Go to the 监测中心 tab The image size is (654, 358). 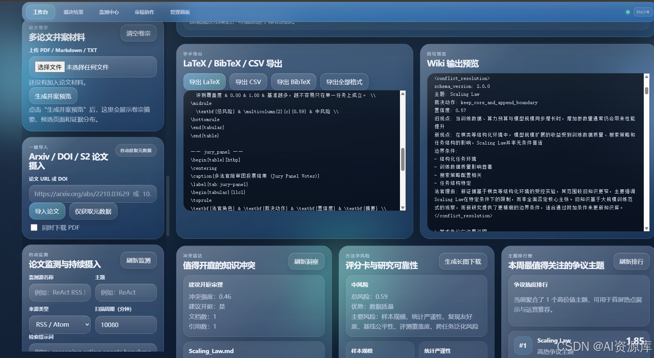coord(109,12)
